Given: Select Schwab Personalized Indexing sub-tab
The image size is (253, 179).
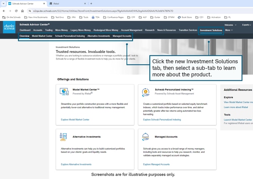Looking at the screenshot, I should (70, 36).
